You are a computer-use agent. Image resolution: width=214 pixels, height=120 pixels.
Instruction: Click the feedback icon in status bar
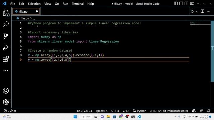(x=201, y=111)
